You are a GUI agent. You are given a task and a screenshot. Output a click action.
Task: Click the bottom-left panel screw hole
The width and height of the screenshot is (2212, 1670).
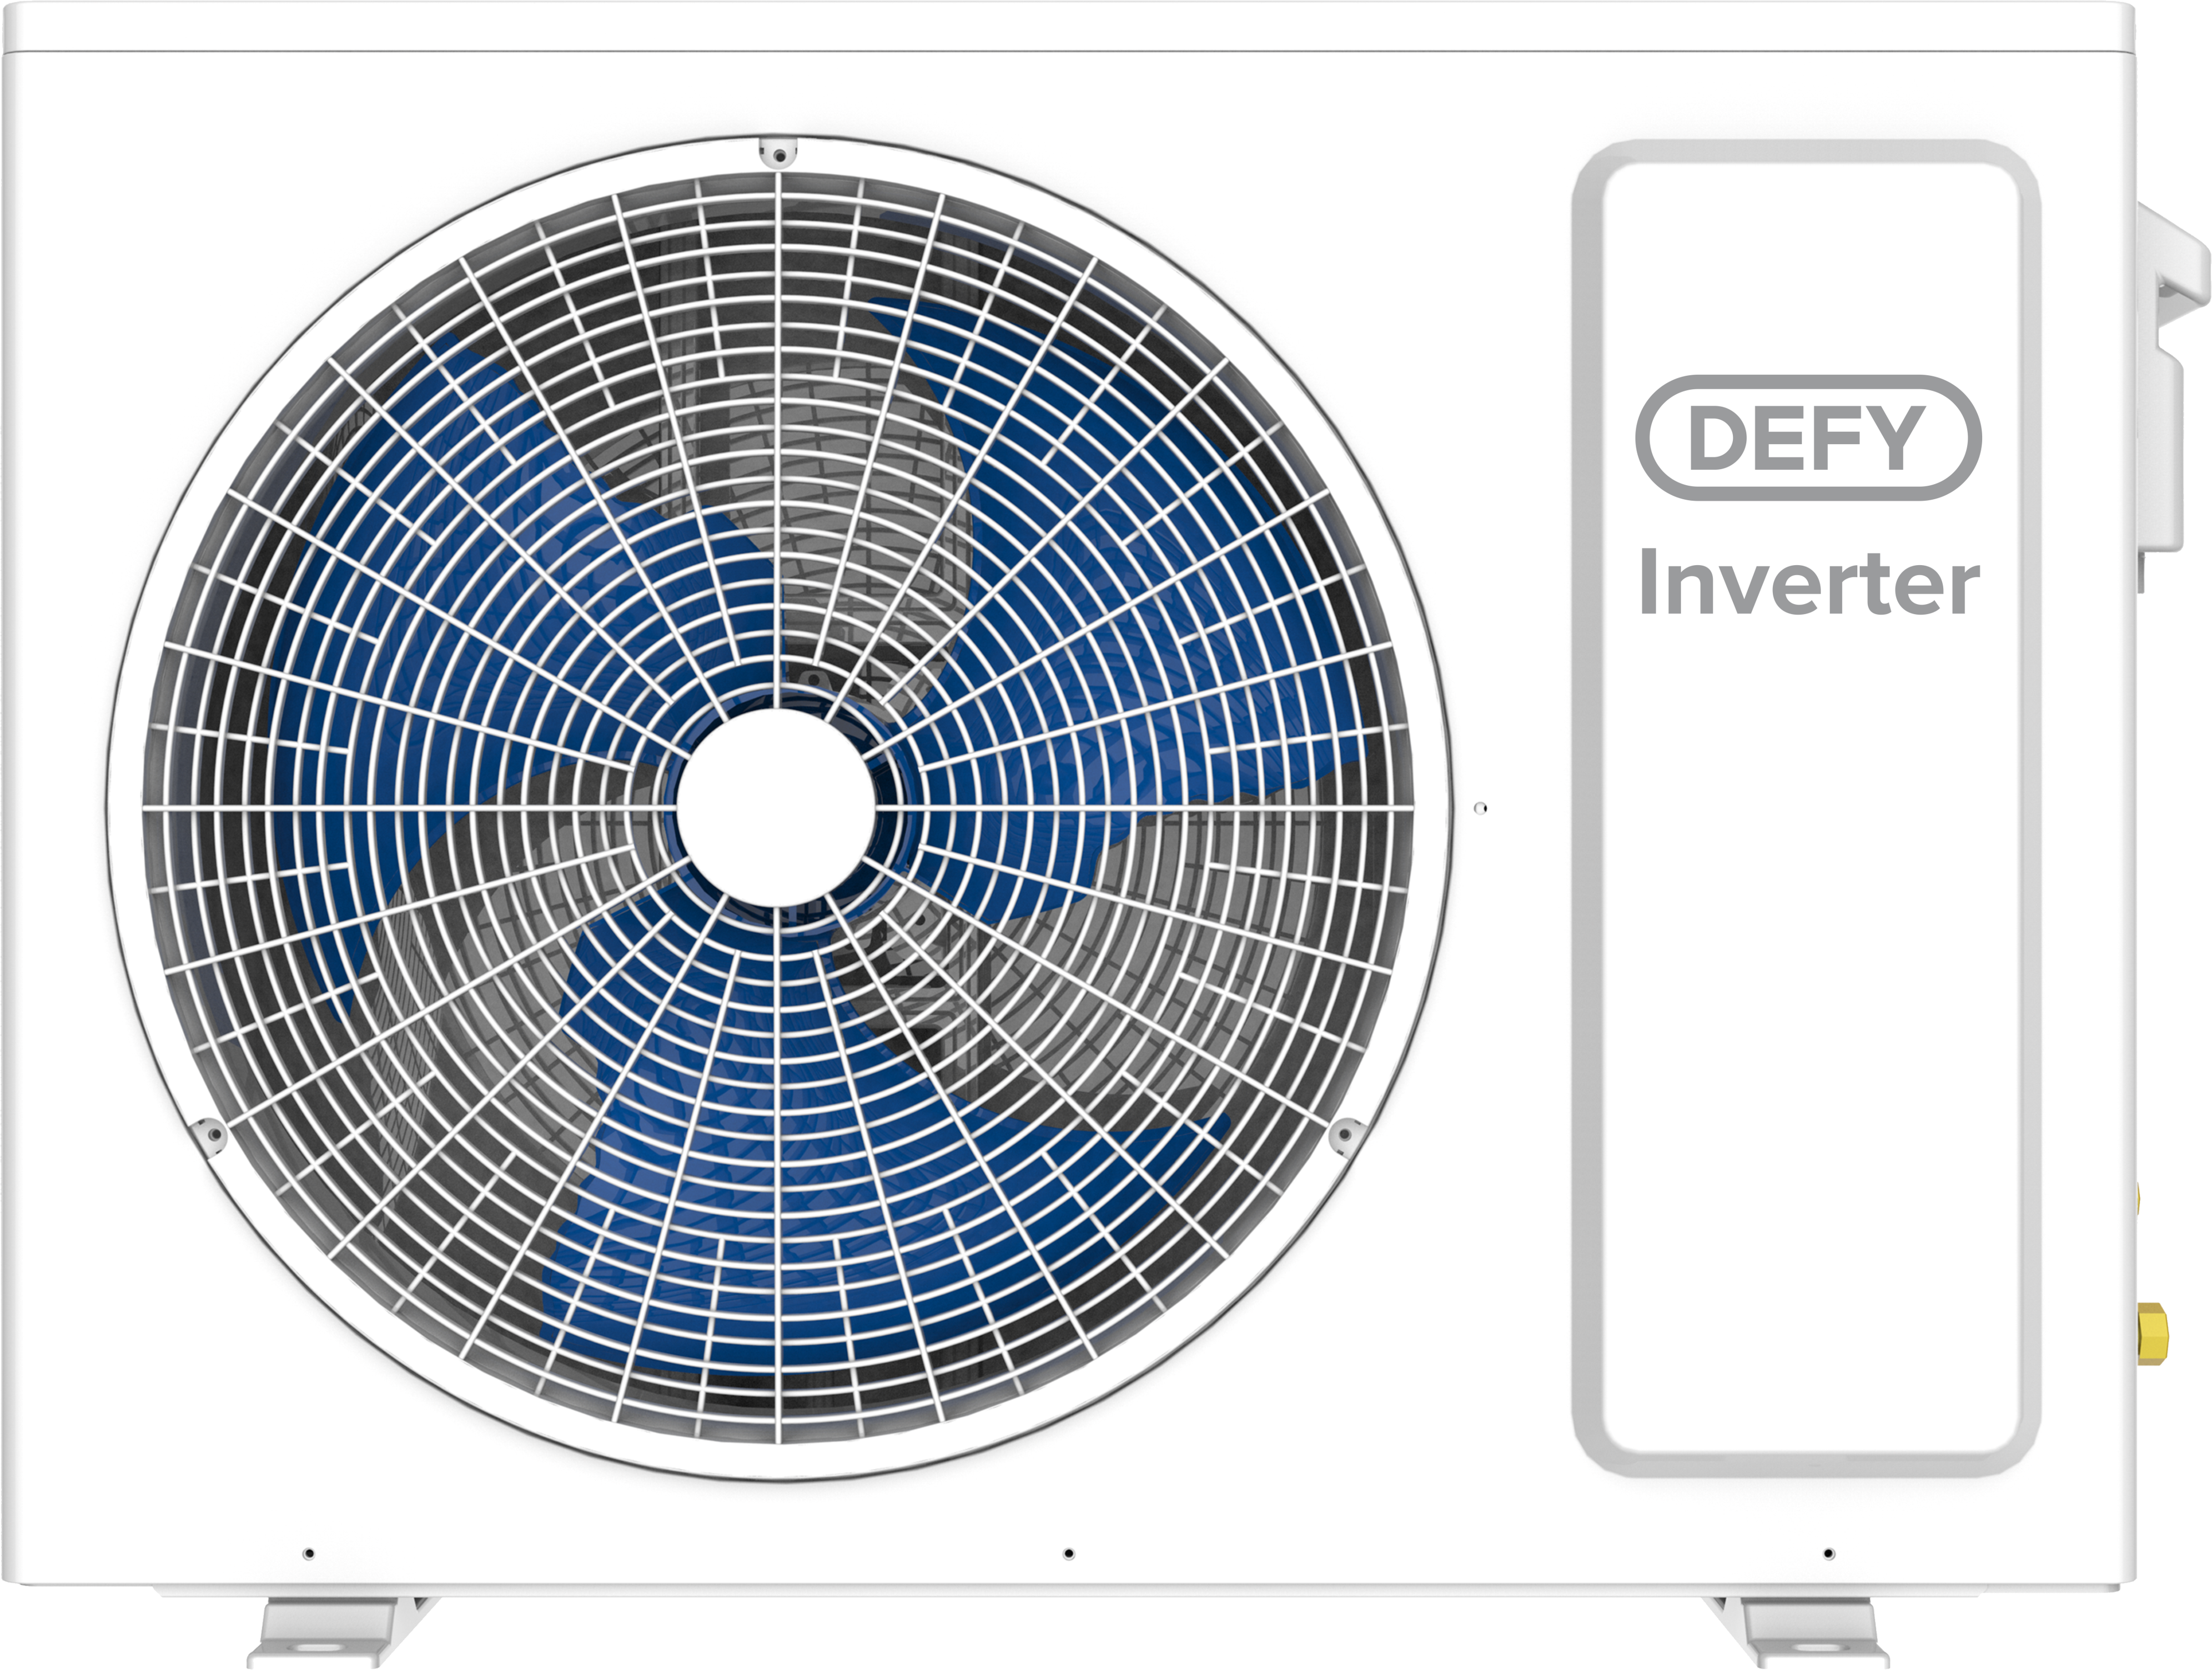coord(309,1553)
